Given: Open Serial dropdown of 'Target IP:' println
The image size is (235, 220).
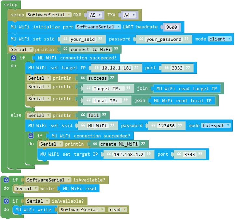Looking at the screenshot, I should click(39, 87).
